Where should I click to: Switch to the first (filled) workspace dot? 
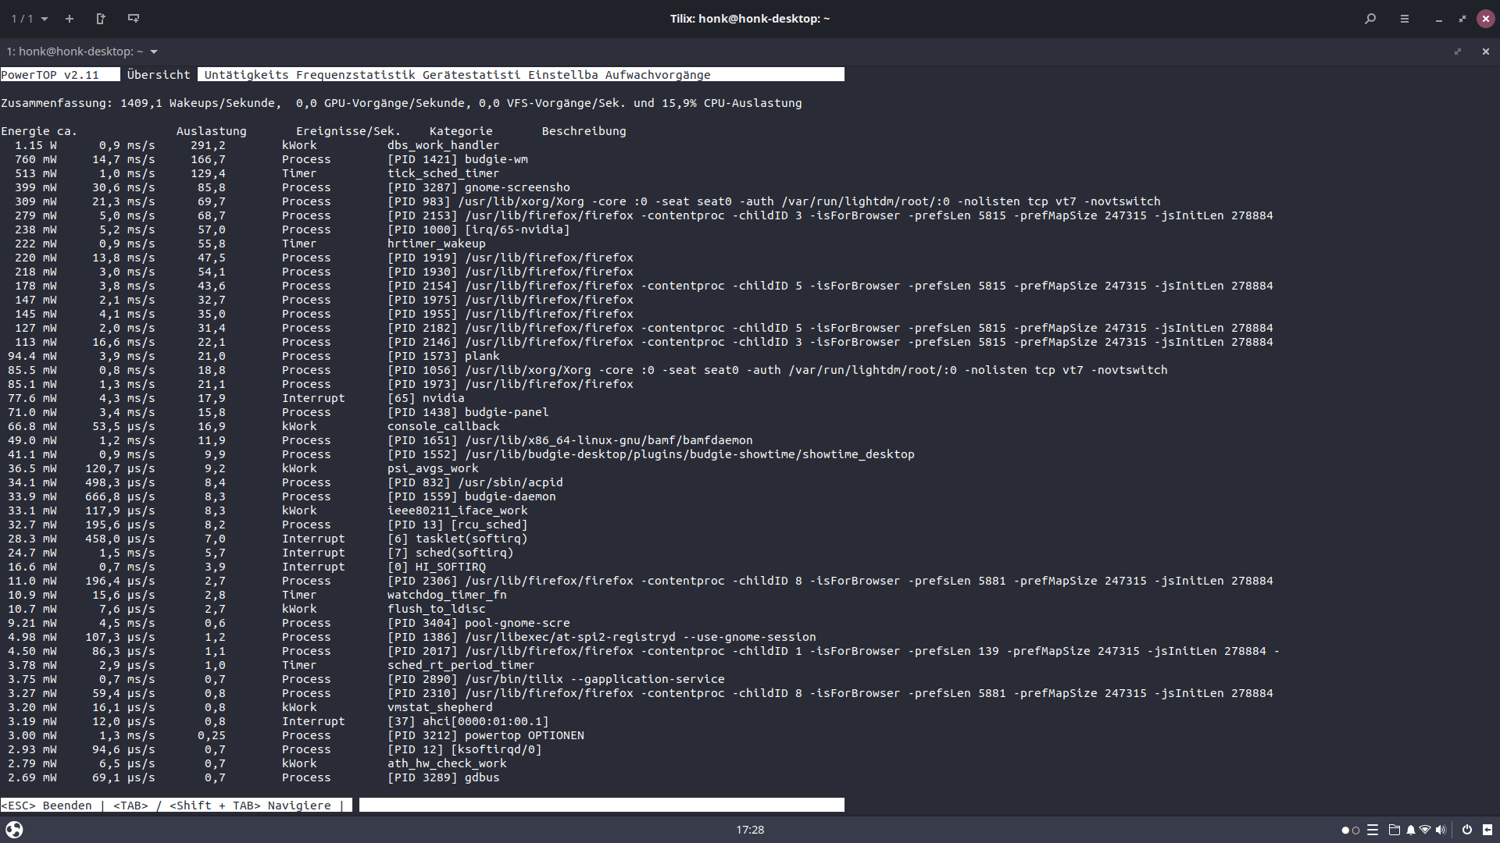pyautogui.click(x=1345, y=831)
